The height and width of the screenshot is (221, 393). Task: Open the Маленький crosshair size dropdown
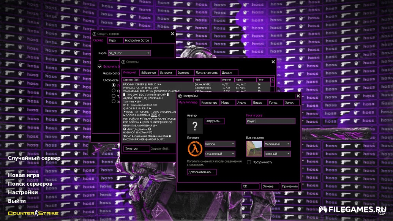(x=277, y=144)
